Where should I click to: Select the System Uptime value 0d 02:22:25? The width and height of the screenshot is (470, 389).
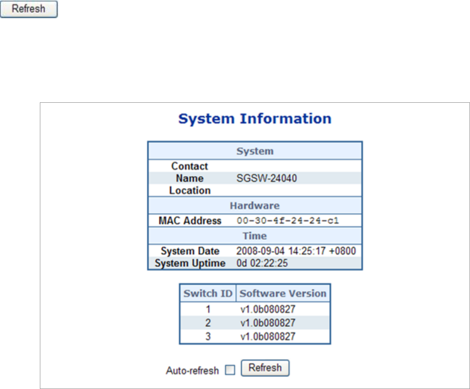[x=262, y=263]
